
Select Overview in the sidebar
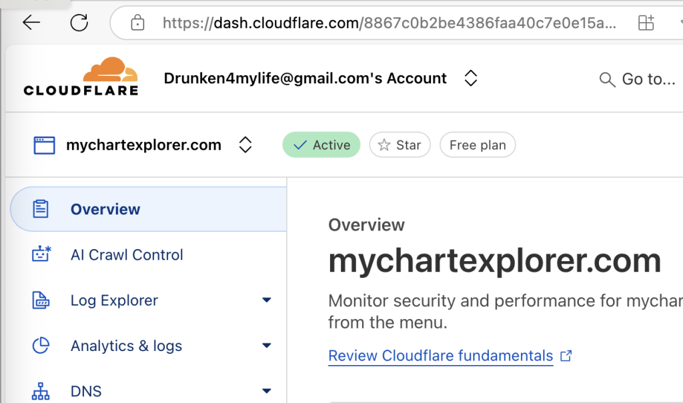(x=105, y=209)
